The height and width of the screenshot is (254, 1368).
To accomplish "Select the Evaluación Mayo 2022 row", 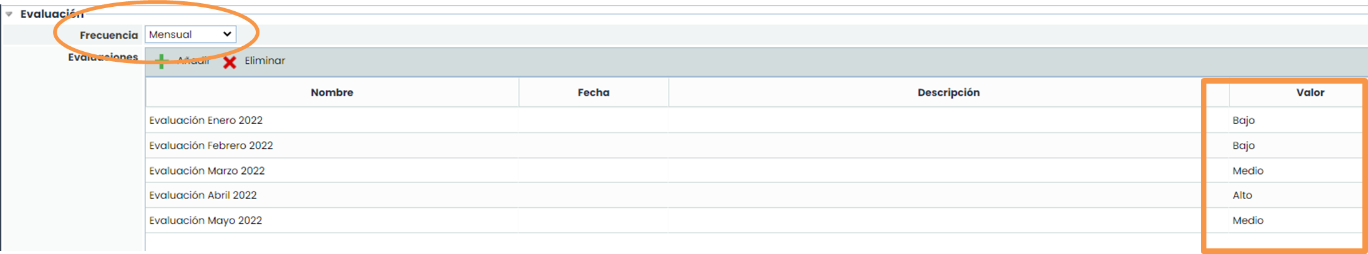I will [x=205, y=220].
